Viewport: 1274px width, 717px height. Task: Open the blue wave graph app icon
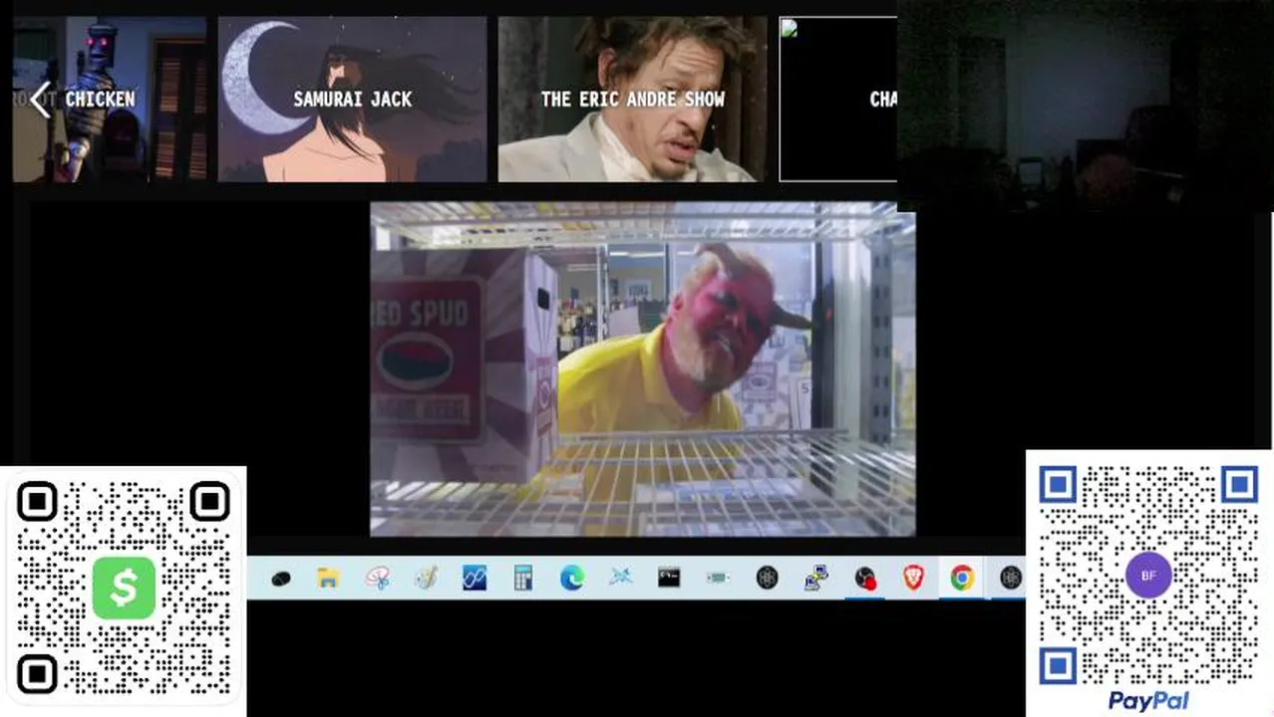tap(475, 578)
